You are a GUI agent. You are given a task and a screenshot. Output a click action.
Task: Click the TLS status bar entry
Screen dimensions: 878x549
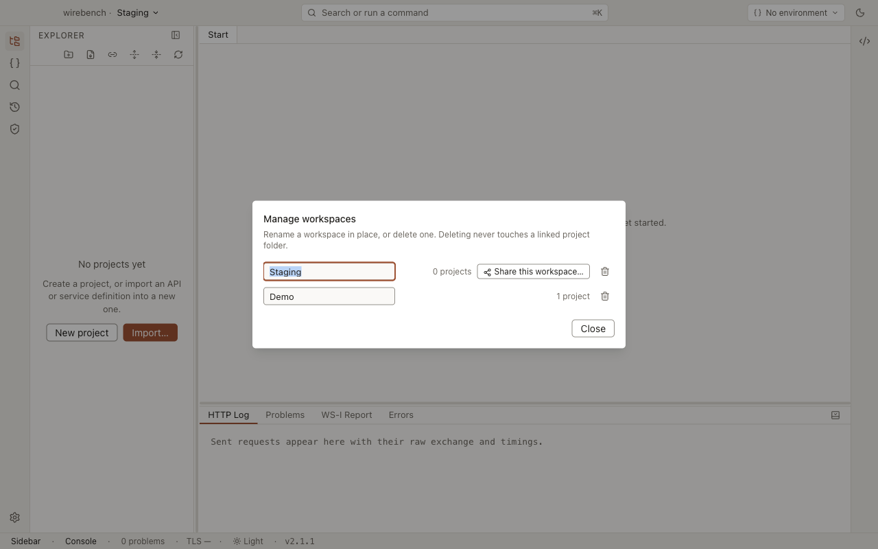(198, 541)
